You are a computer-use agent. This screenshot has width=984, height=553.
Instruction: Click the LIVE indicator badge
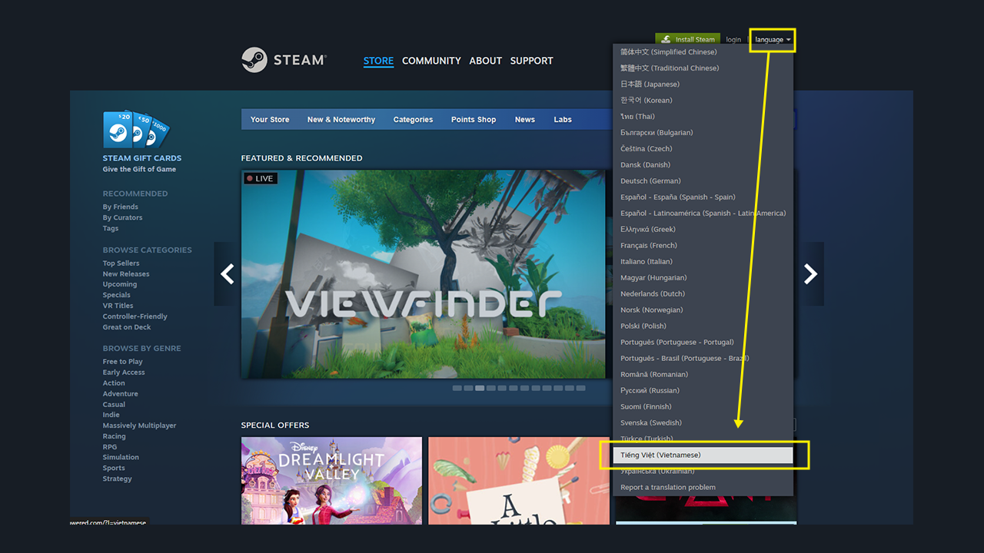pos(261,178)
